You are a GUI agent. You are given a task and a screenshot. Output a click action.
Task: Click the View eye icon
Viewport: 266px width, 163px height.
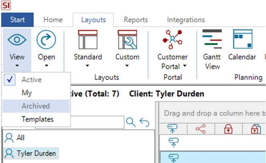(x=17, y=40)
